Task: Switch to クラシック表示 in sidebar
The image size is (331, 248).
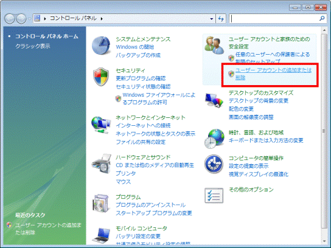Action: point(33,46)
